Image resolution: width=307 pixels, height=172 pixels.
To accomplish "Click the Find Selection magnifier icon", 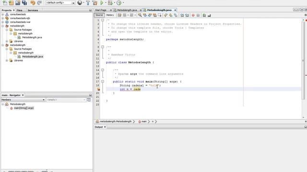I will (x=140, y=15).
